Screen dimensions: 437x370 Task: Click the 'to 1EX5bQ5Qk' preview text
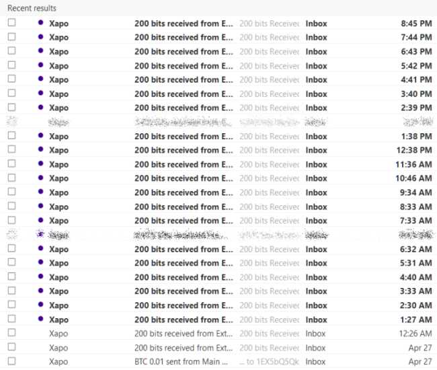pyautogui.click(x=269, y=362)
